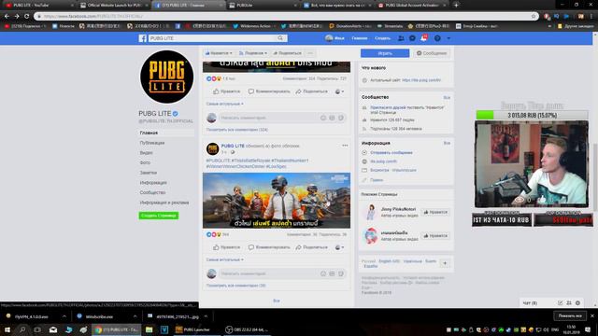Open the commenting-identity selector on the first post
Screen dimensions: 598x336
point(339,91)
